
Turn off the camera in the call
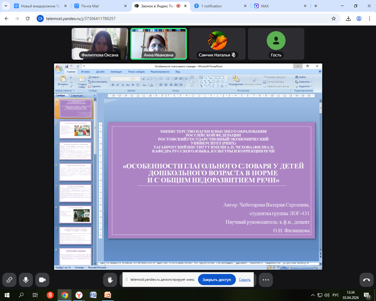pyautogui.click(x=42, y=280)
